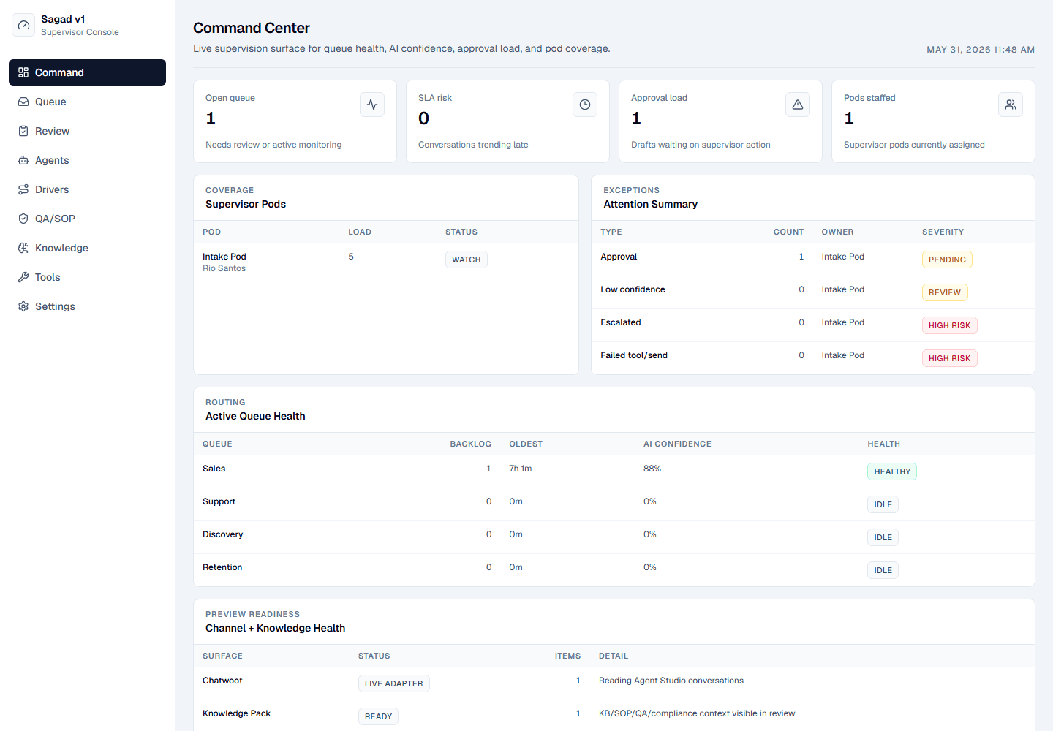Screen dimensions: 1053x731
Task: Click the Sales queue name
Action: point(214,469)
